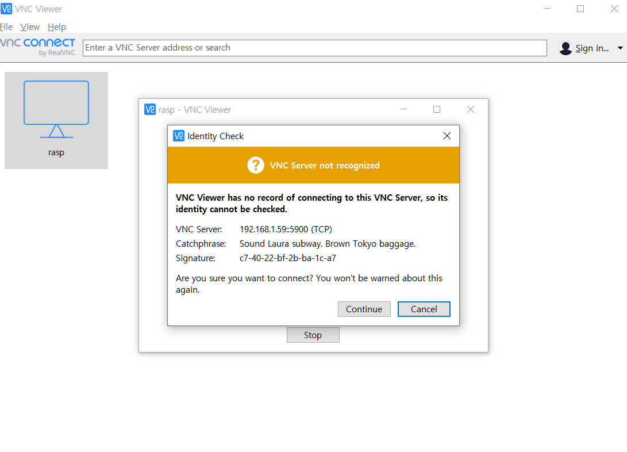
Task: Stop the rasp connection attempt
Action: 313,335
